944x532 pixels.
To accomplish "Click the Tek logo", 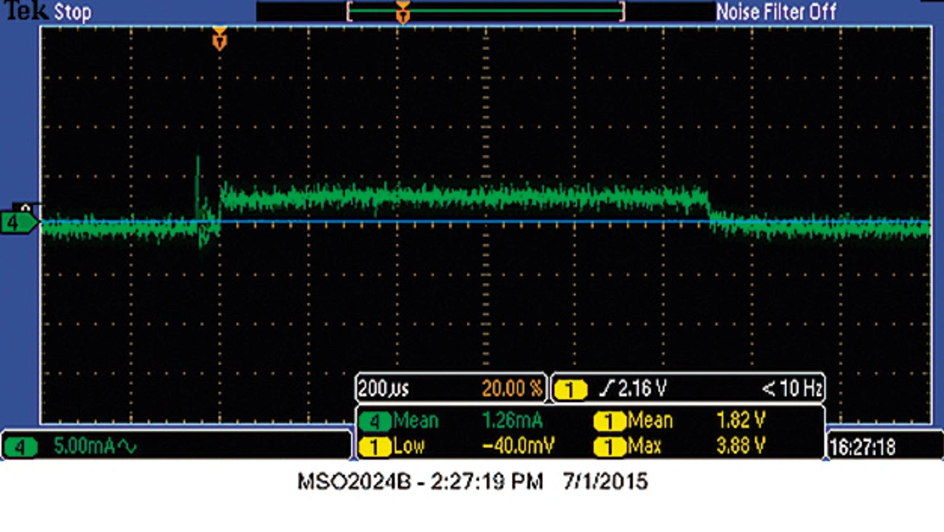I will [x=26, y=11].
